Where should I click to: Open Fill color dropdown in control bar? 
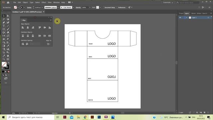[18, 7]
